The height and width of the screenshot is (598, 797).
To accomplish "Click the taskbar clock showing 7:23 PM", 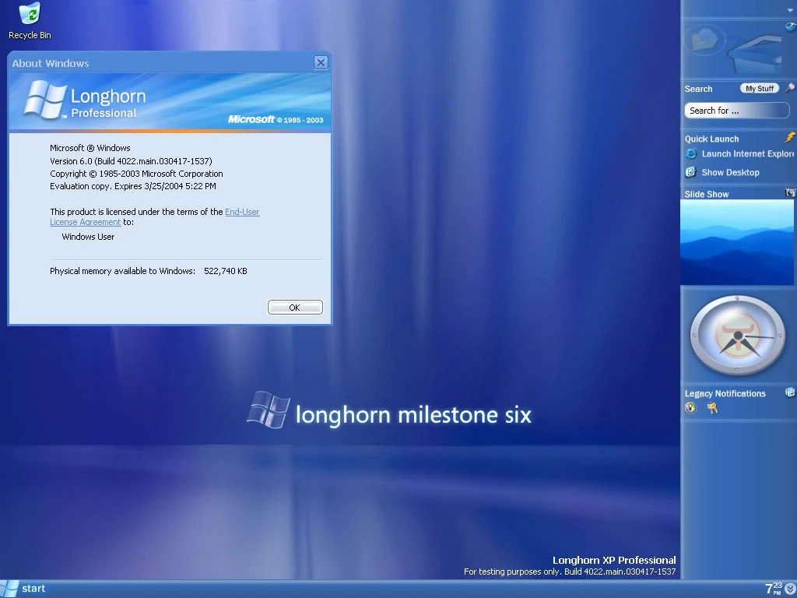I will [x=774, y=589].
